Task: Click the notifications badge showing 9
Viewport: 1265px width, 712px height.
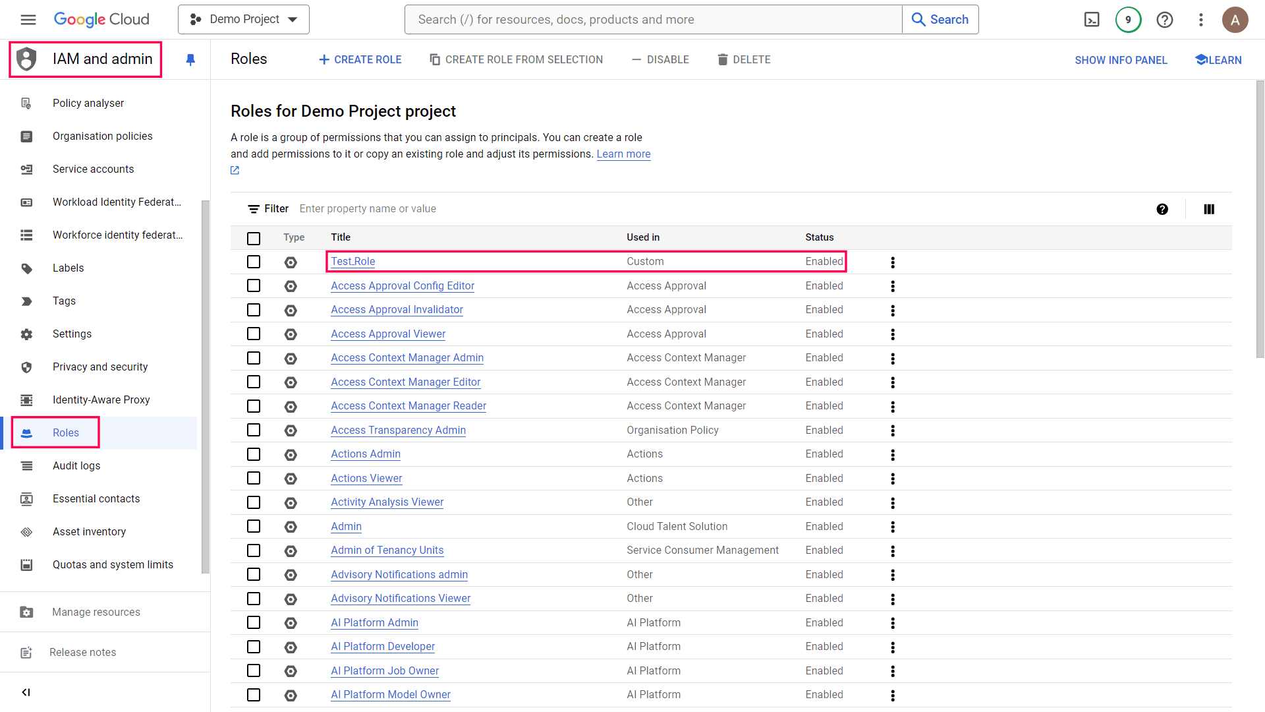Action: (x=1128, y=20)
